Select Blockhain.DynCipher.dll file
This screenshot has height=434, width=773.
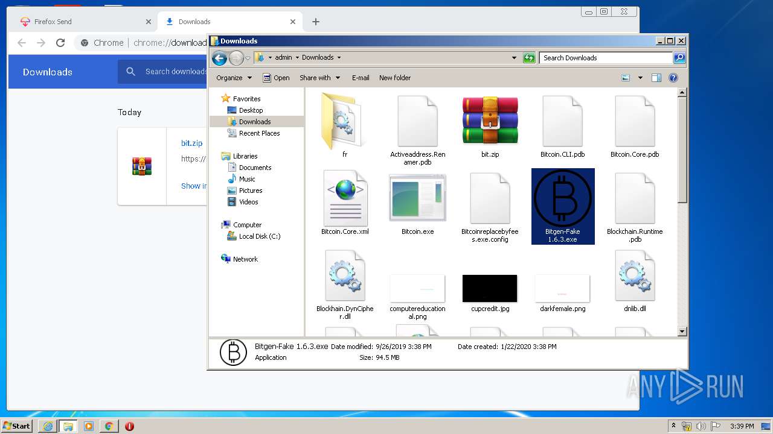click(345, 284)
